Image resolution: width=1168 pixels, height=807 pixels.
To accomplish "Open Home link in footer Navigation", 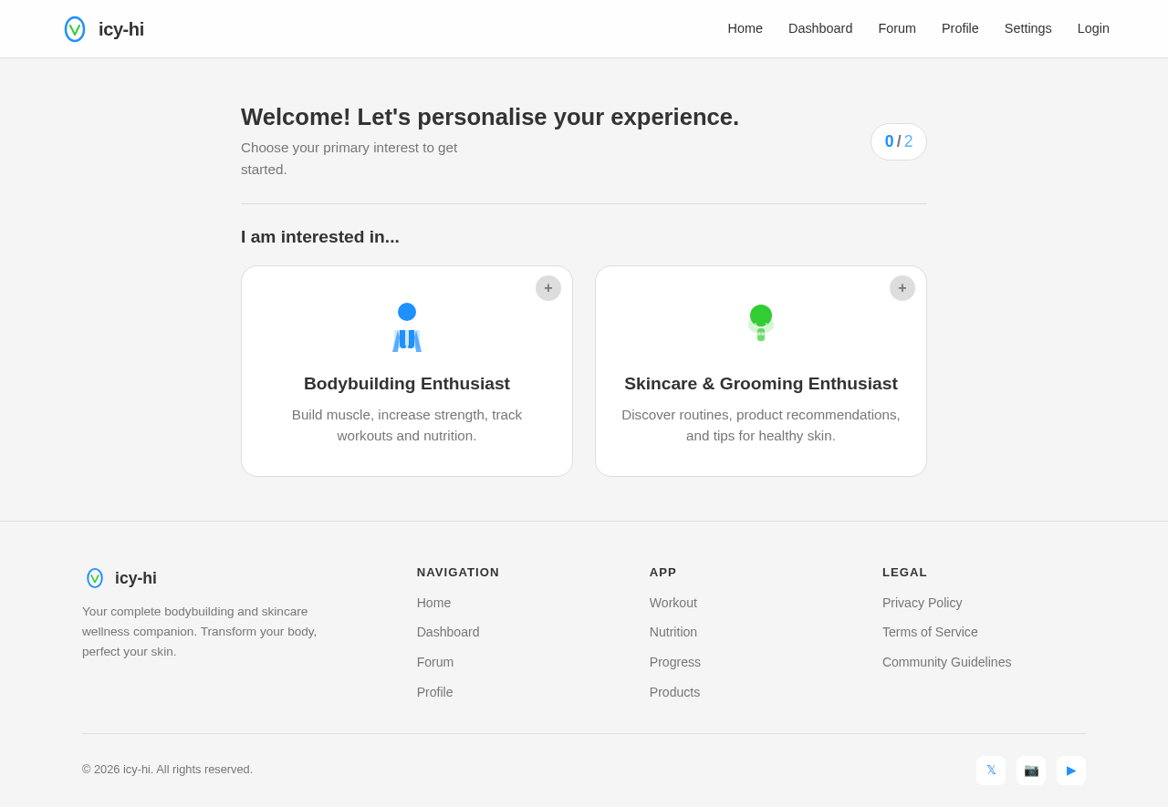I will click(433, 603).
